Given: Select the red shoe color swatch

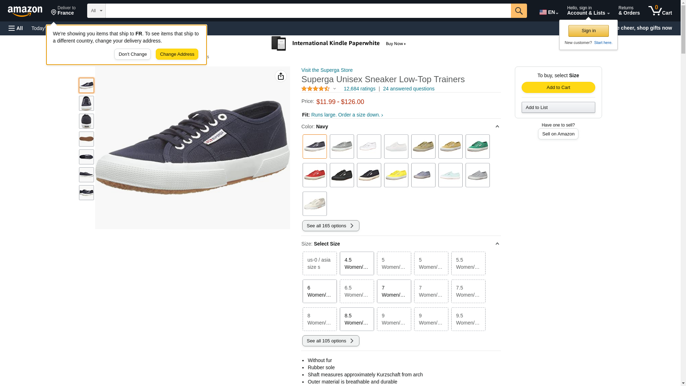Looking at the screenshot, I should point(314,175).
